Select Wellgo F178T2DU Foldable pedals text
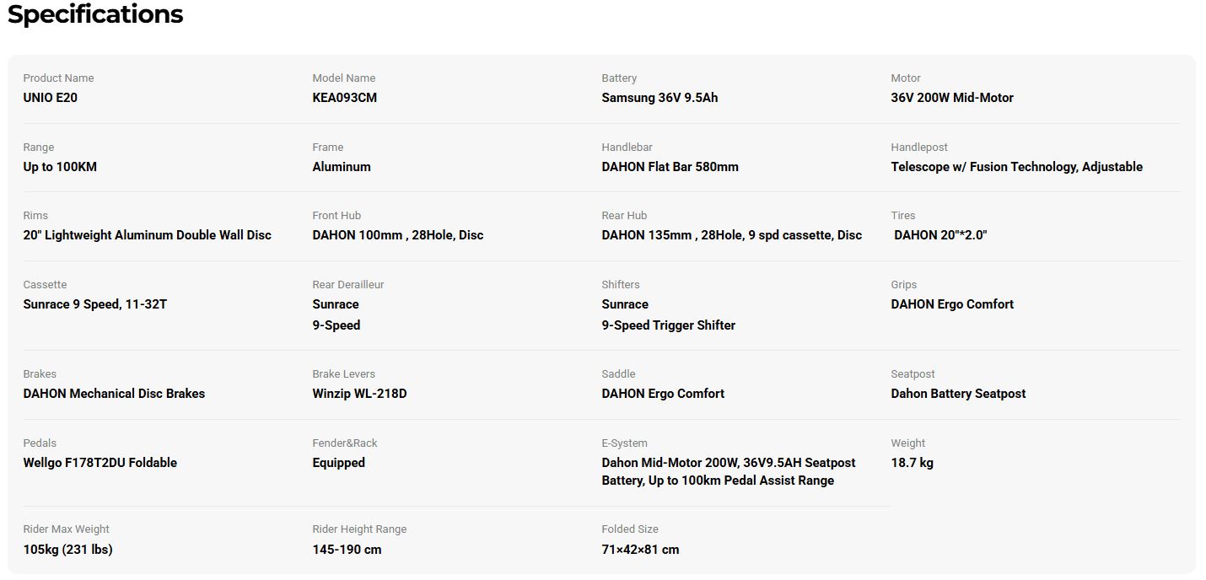The height and width of the screenshot is (580, 1206). 100,463
